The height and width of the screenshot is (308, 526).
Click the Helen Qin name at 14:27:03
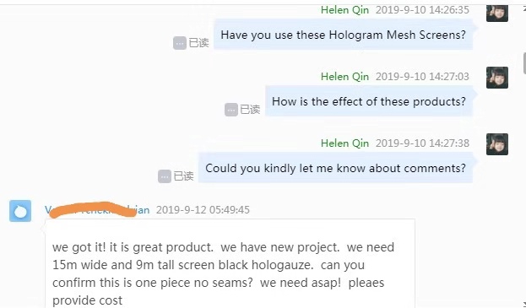(344, 77)
